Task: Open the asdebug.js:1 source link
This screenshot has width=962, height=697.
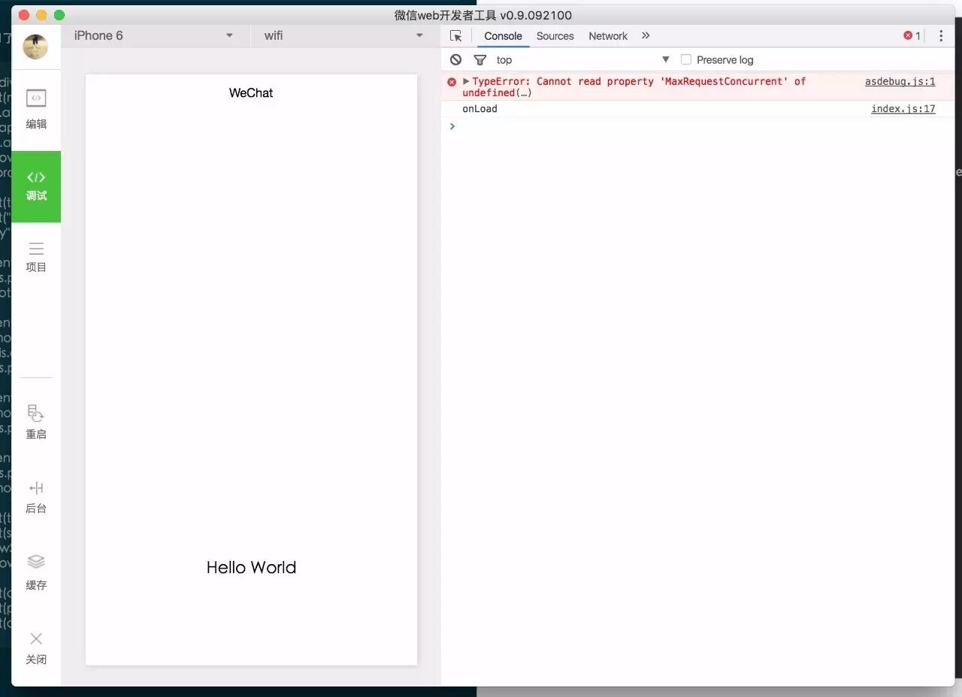Action: tap(900, 81)
